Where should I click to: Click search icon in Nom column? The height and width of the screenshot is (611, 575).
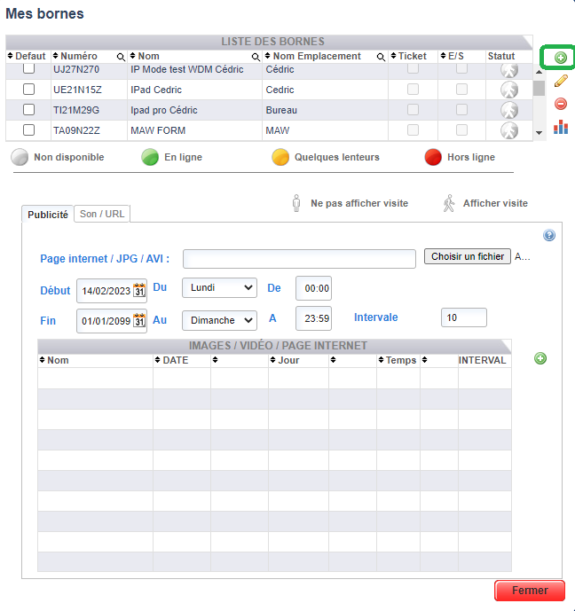[256, 58]
